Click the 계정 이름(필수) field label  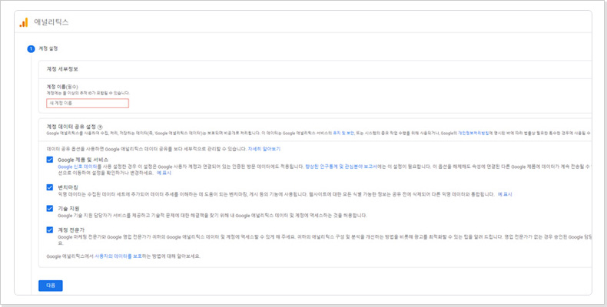(62, 87)
